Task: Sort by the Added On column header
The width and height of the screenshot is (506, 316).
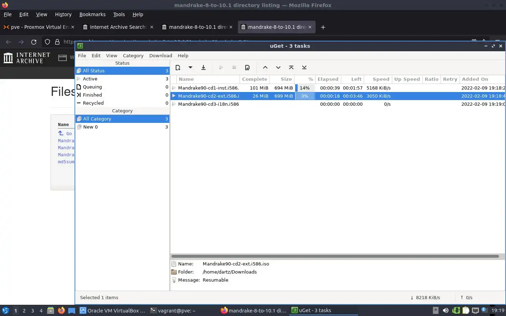Action: 482,79
